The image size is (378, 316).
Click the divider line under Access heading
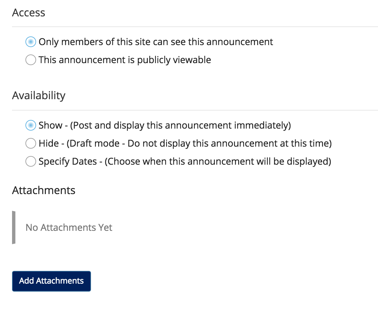click(195, 27)
